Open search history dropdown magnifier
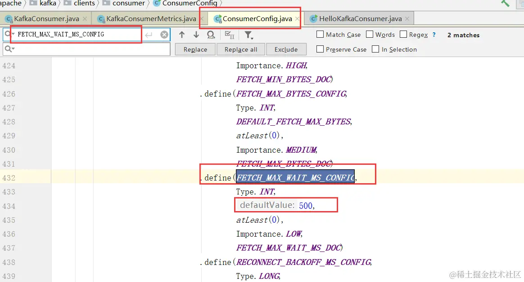Screen dimensions: 524x282 coord(9,34)
